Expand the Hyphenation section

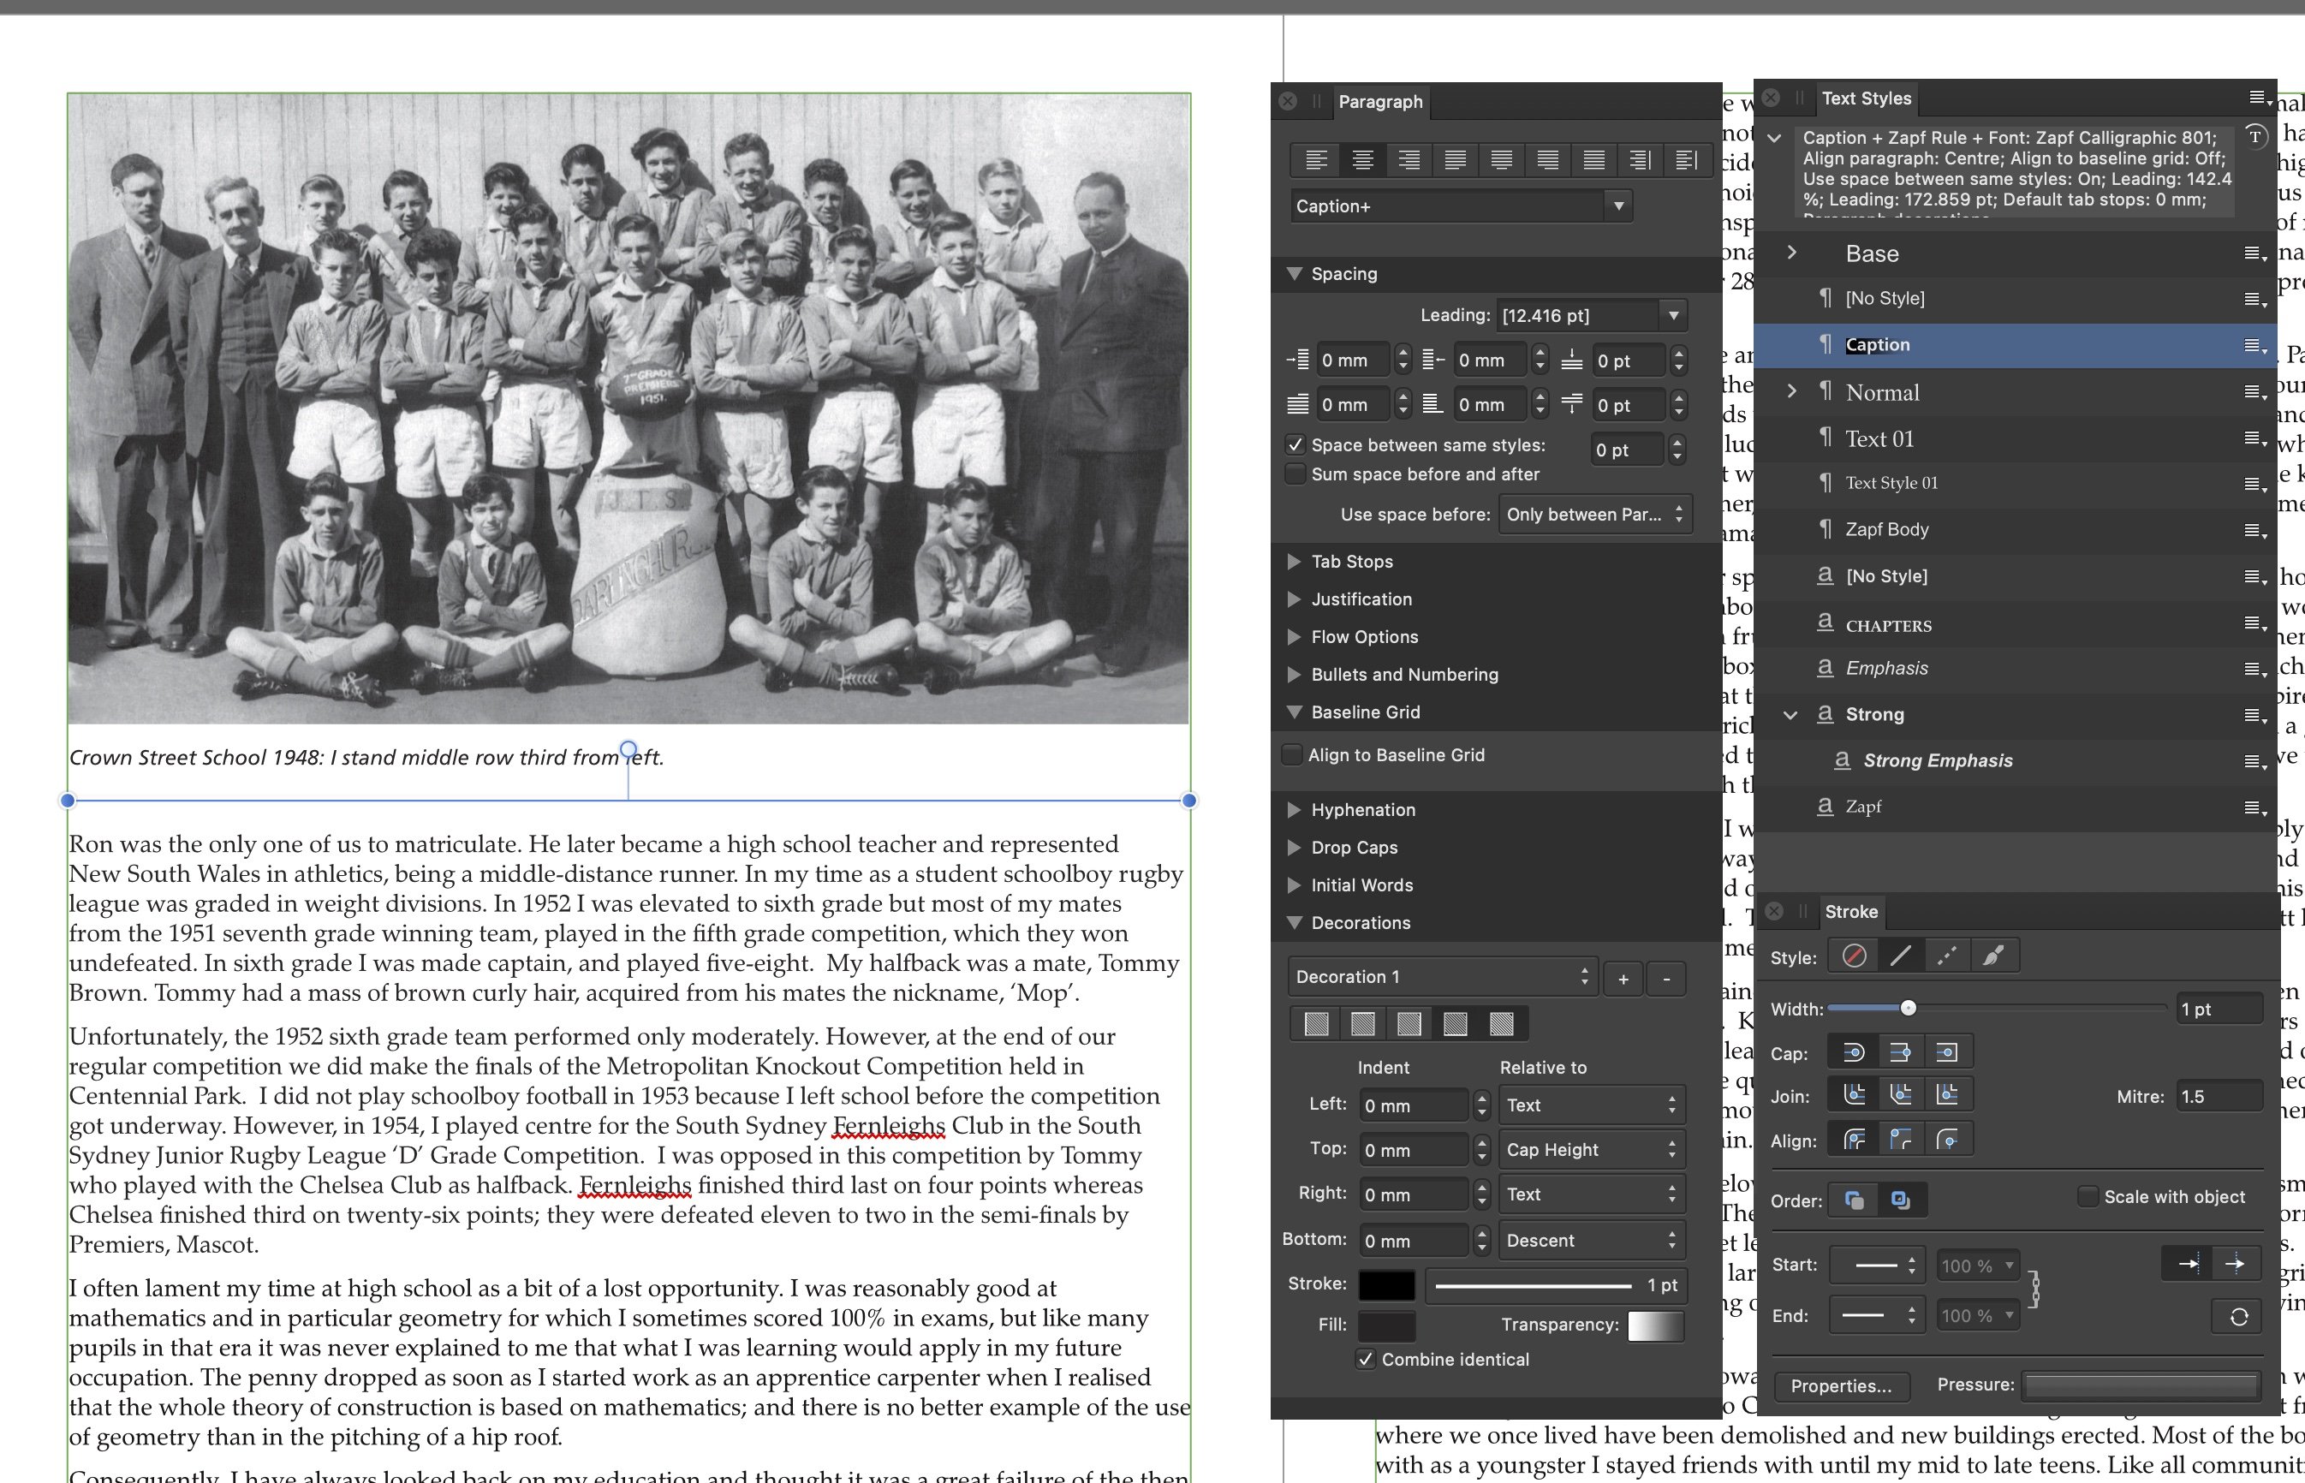pyautogui.click(x=1295, y=810)
